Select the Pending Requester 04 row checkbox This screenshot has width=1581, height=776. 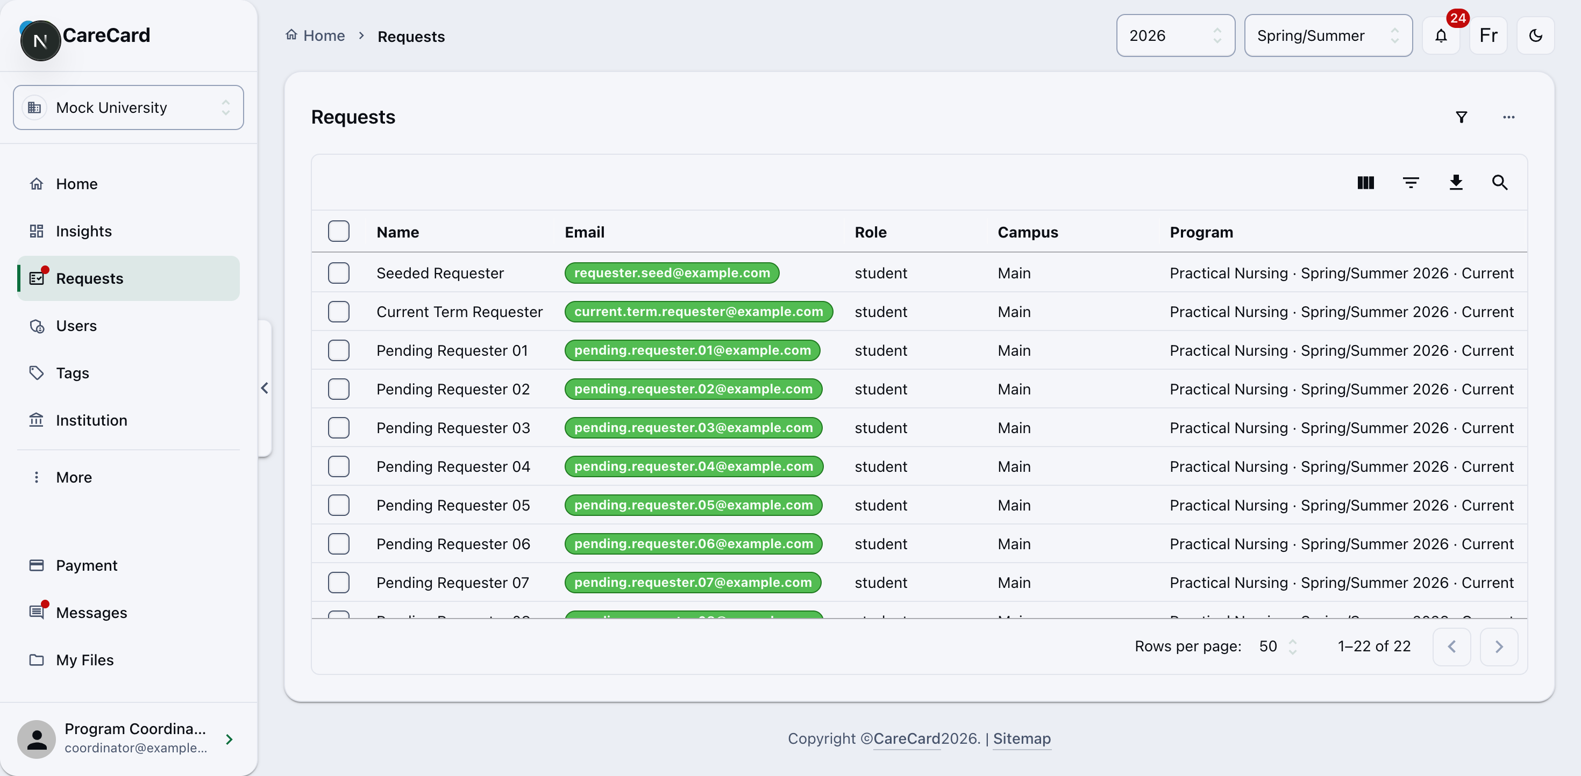click(338, 466)
